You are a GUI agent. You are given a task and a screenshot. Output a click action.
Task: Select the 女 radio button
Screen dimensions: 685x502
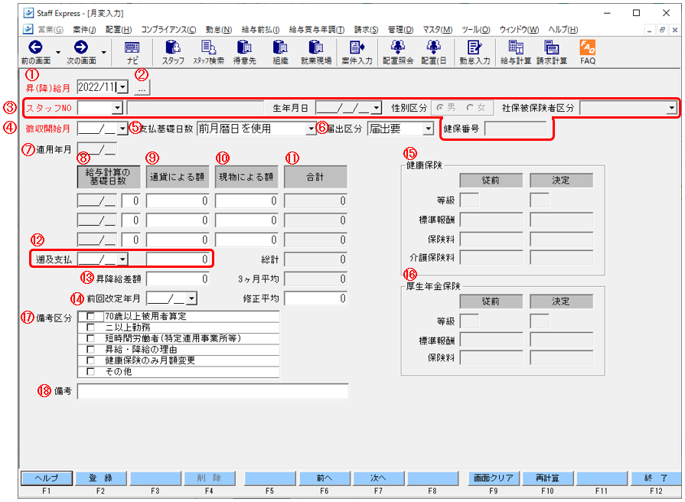(470, 107)
